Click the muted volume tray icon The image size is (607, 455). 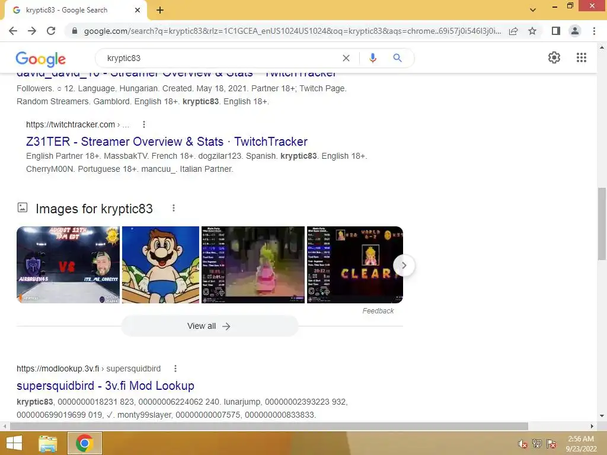[x=523, y=444]
